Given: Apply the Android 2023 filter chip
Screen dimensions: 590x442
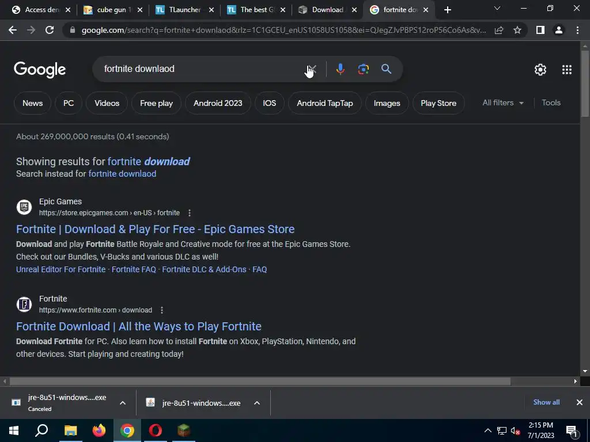Looking at the screenshot, I should point(218,103).
